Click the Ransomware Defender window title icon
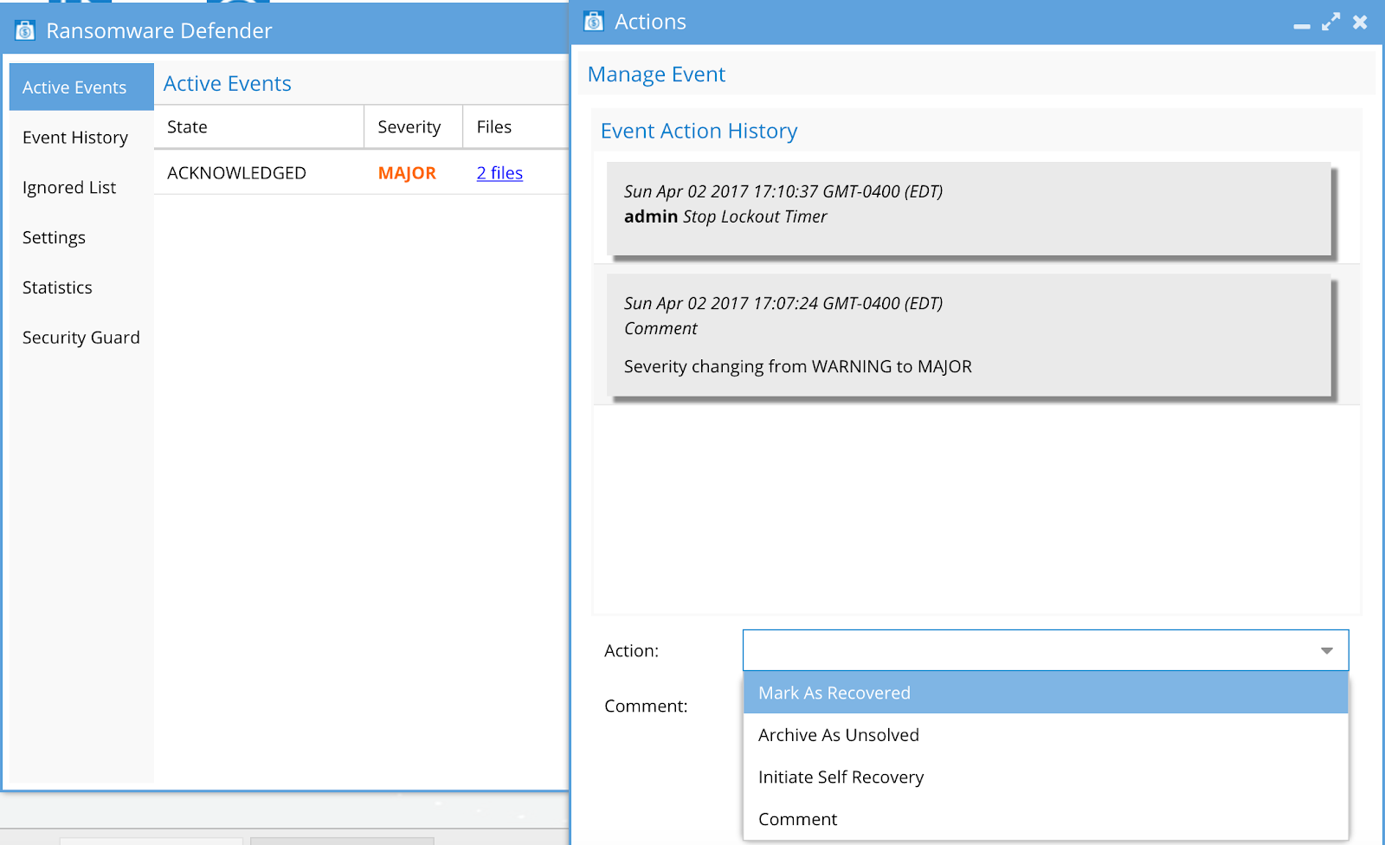The width and height of the screenshot is (1385, 845). tap(25, 31)
